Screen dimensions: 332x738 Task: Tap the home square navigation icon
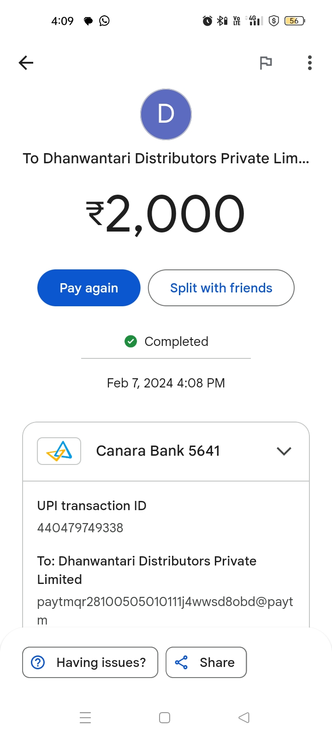tap(165, 718)
